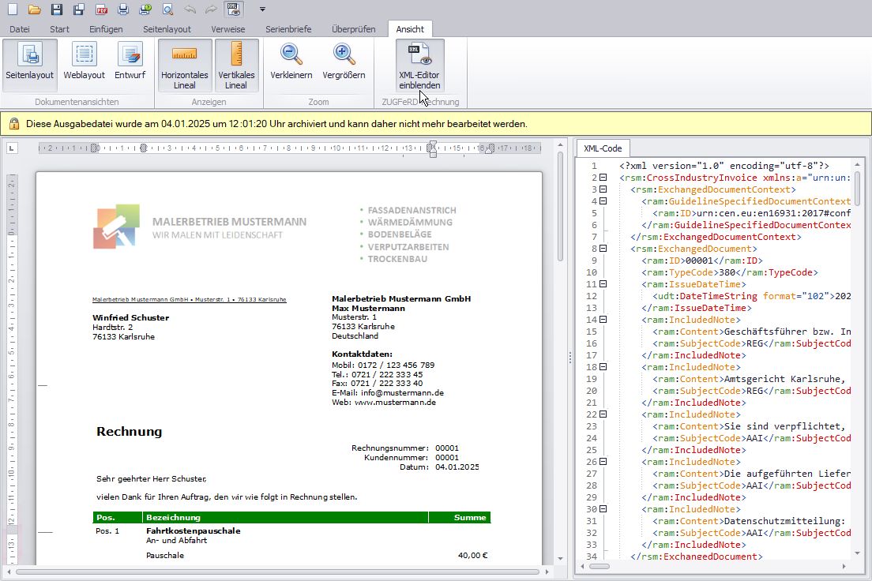Switch to the Serienbriefe ribbon tab
Screen dimensions: 872x581
pyautogui.click(x=288, y=29)
